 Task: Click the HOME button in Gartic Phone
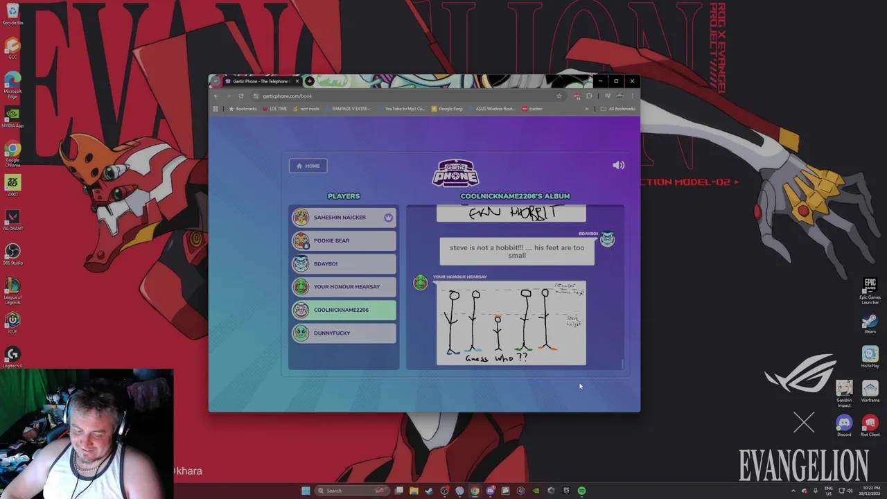click(308, 166)
